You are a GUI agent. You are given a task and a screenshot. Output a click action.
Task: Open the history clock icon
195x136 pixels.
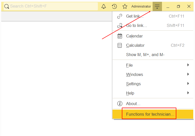114,6
